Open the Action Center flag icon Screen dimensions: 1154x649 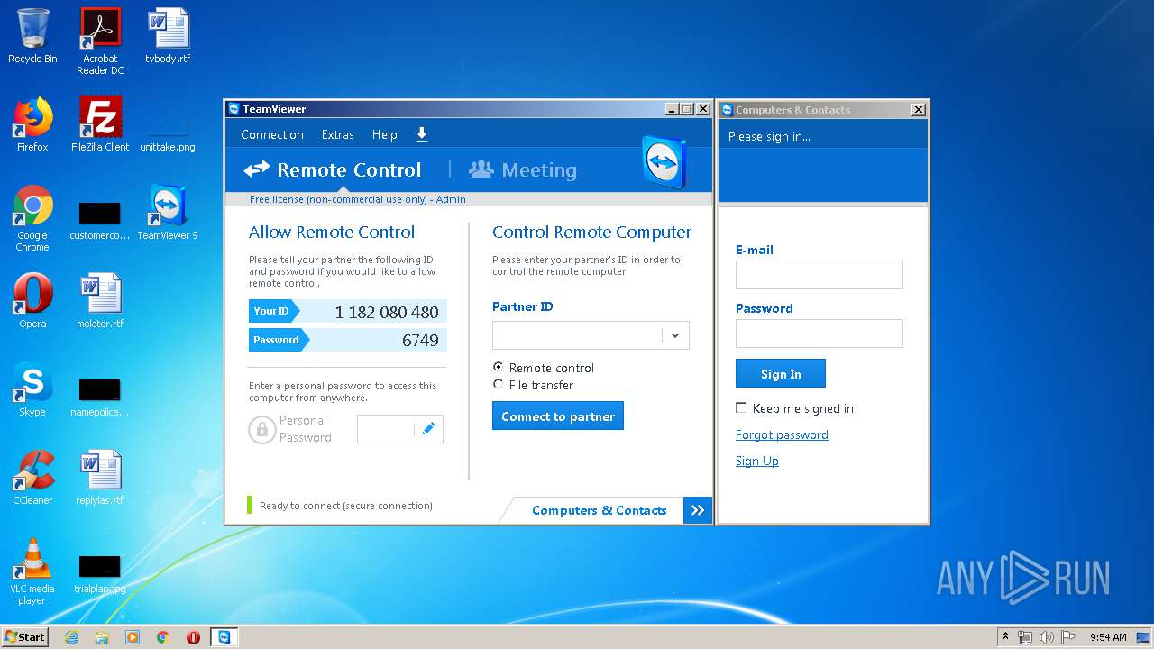tap(1068, 637)
